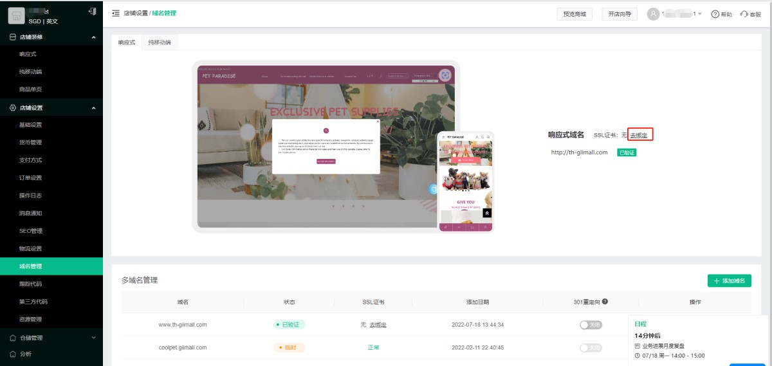Click the store avatar icon in sidebar
This screenshot has width=772, height=366.
pyautogui.click(x=16, y=15)
